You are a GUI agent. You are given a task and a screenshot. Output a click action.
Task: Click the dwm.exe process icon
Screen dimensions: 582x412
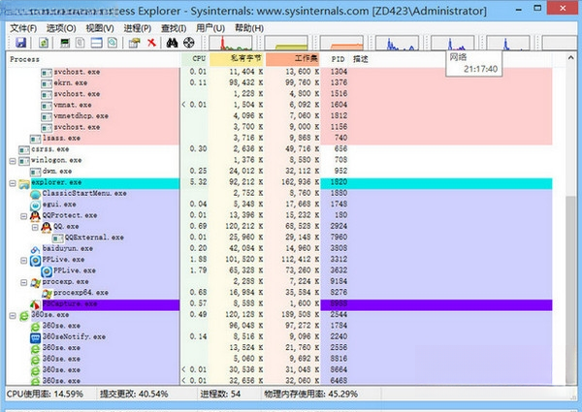coord(35,172)
